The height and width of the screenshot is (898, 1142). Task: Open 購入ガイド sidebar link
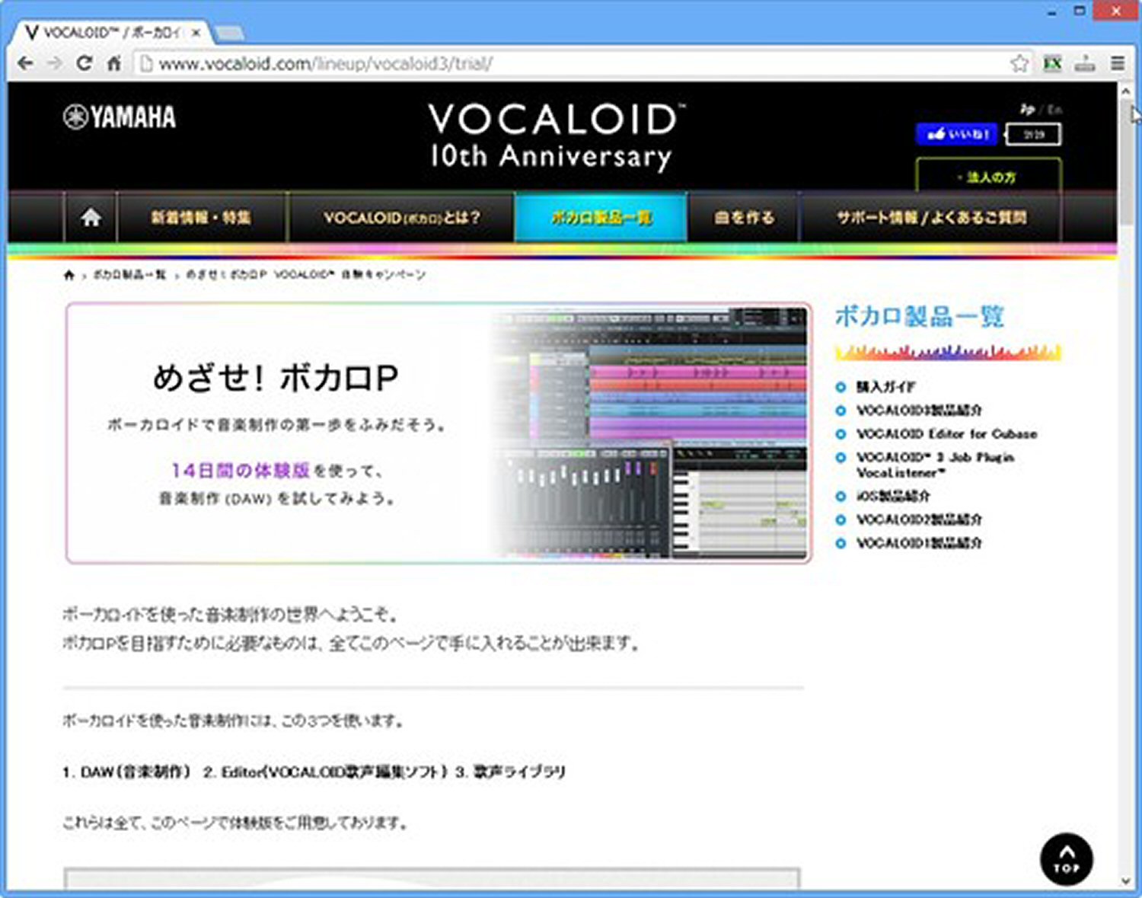pyautogui.click(x=885, y=387)
